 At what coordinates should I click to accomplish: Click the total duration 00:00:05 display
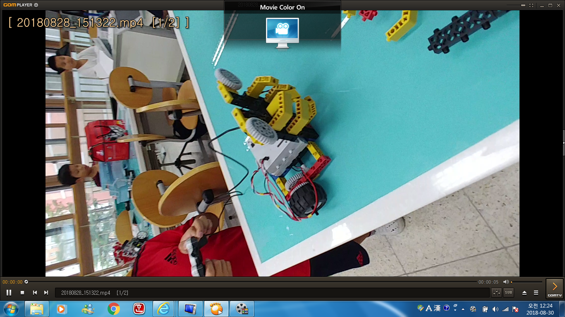tap(488, 282)
